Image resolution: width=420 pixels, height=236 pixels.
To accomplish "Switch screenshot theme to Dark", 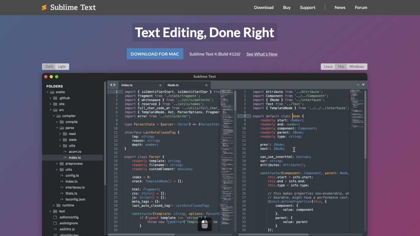I will pos(49,66).
